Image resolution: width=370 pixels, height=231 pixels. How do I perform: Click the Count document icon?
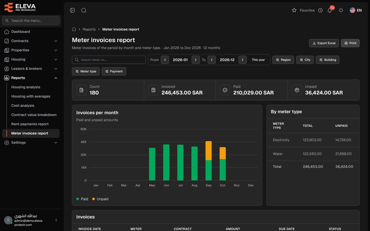(81, 90)
